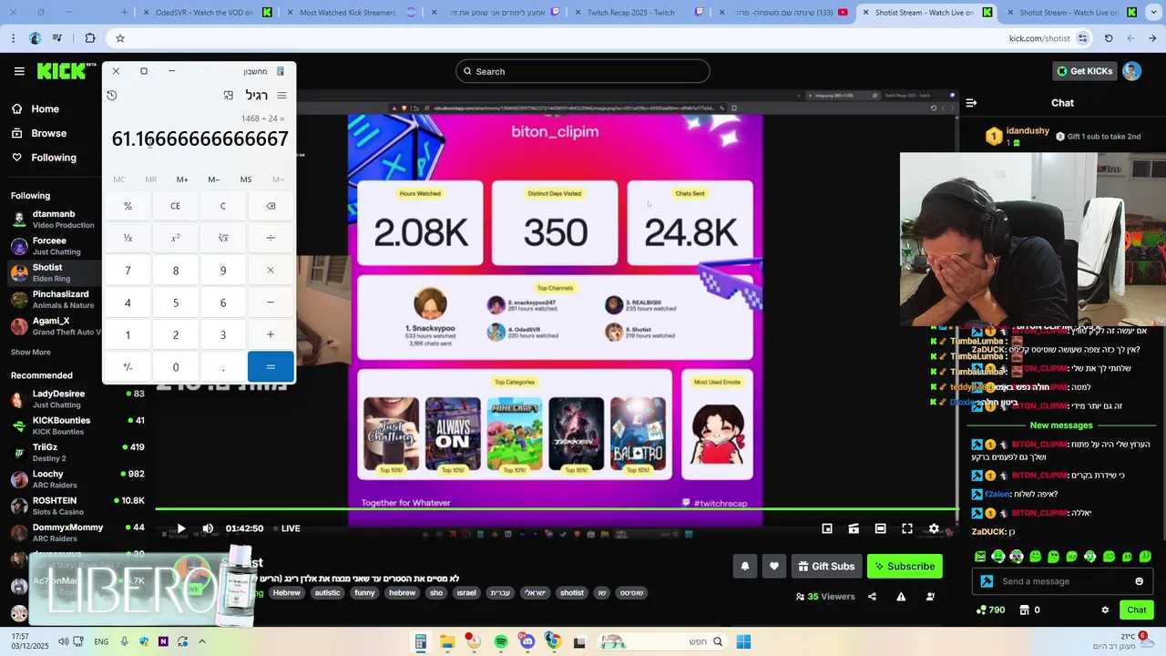Jump to New messages in chat
The width and height of the screenshot is (1166, 656).
point(1061,425)
